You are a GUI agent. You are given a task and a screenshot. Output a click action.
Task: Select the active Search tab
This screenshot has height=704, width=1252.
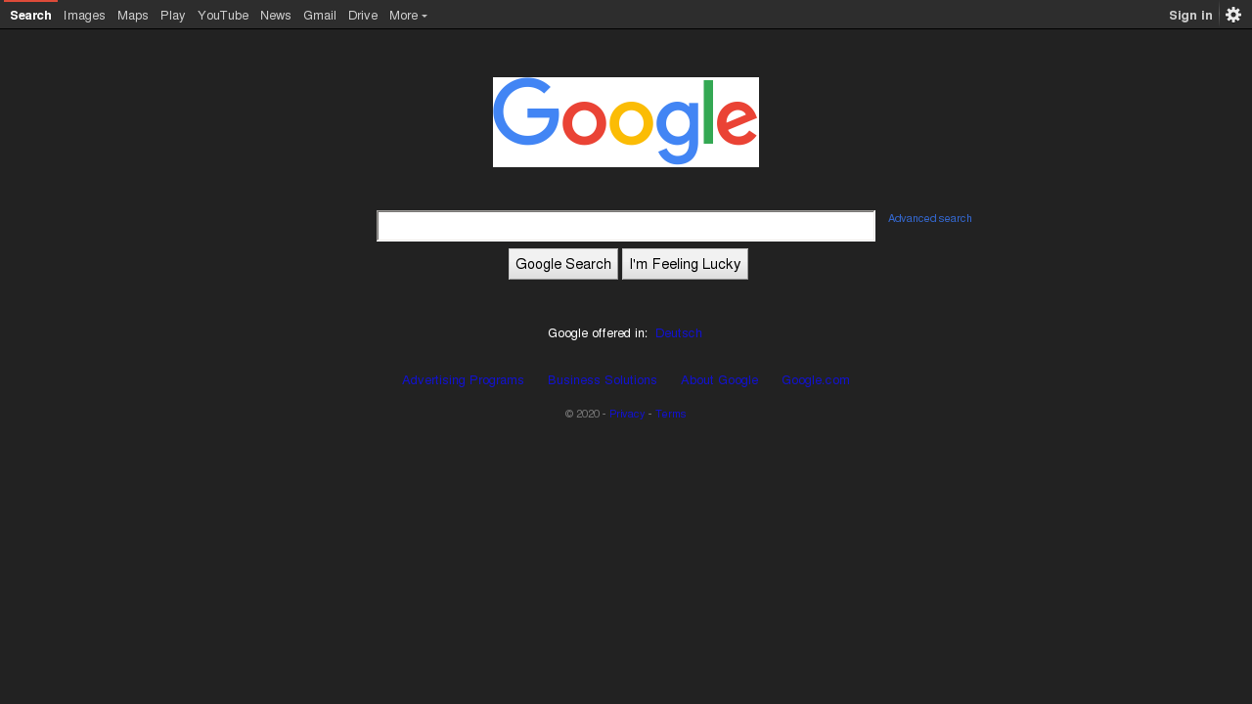pyautogui.click(x=30, y=15)
